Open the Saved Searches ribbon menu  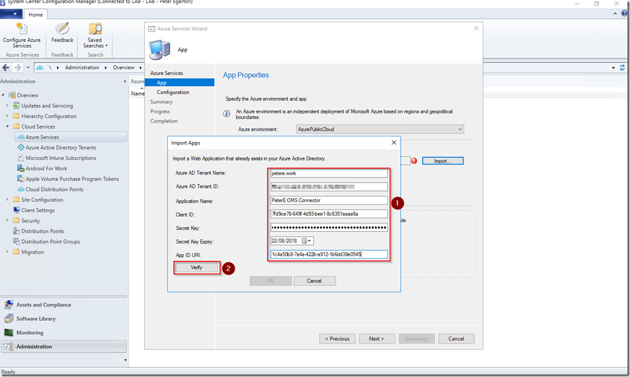(95, 35)
